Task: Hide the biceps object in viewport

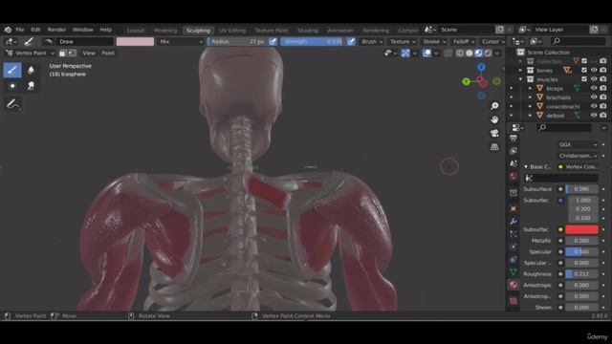Action: (x=594, y=89)
